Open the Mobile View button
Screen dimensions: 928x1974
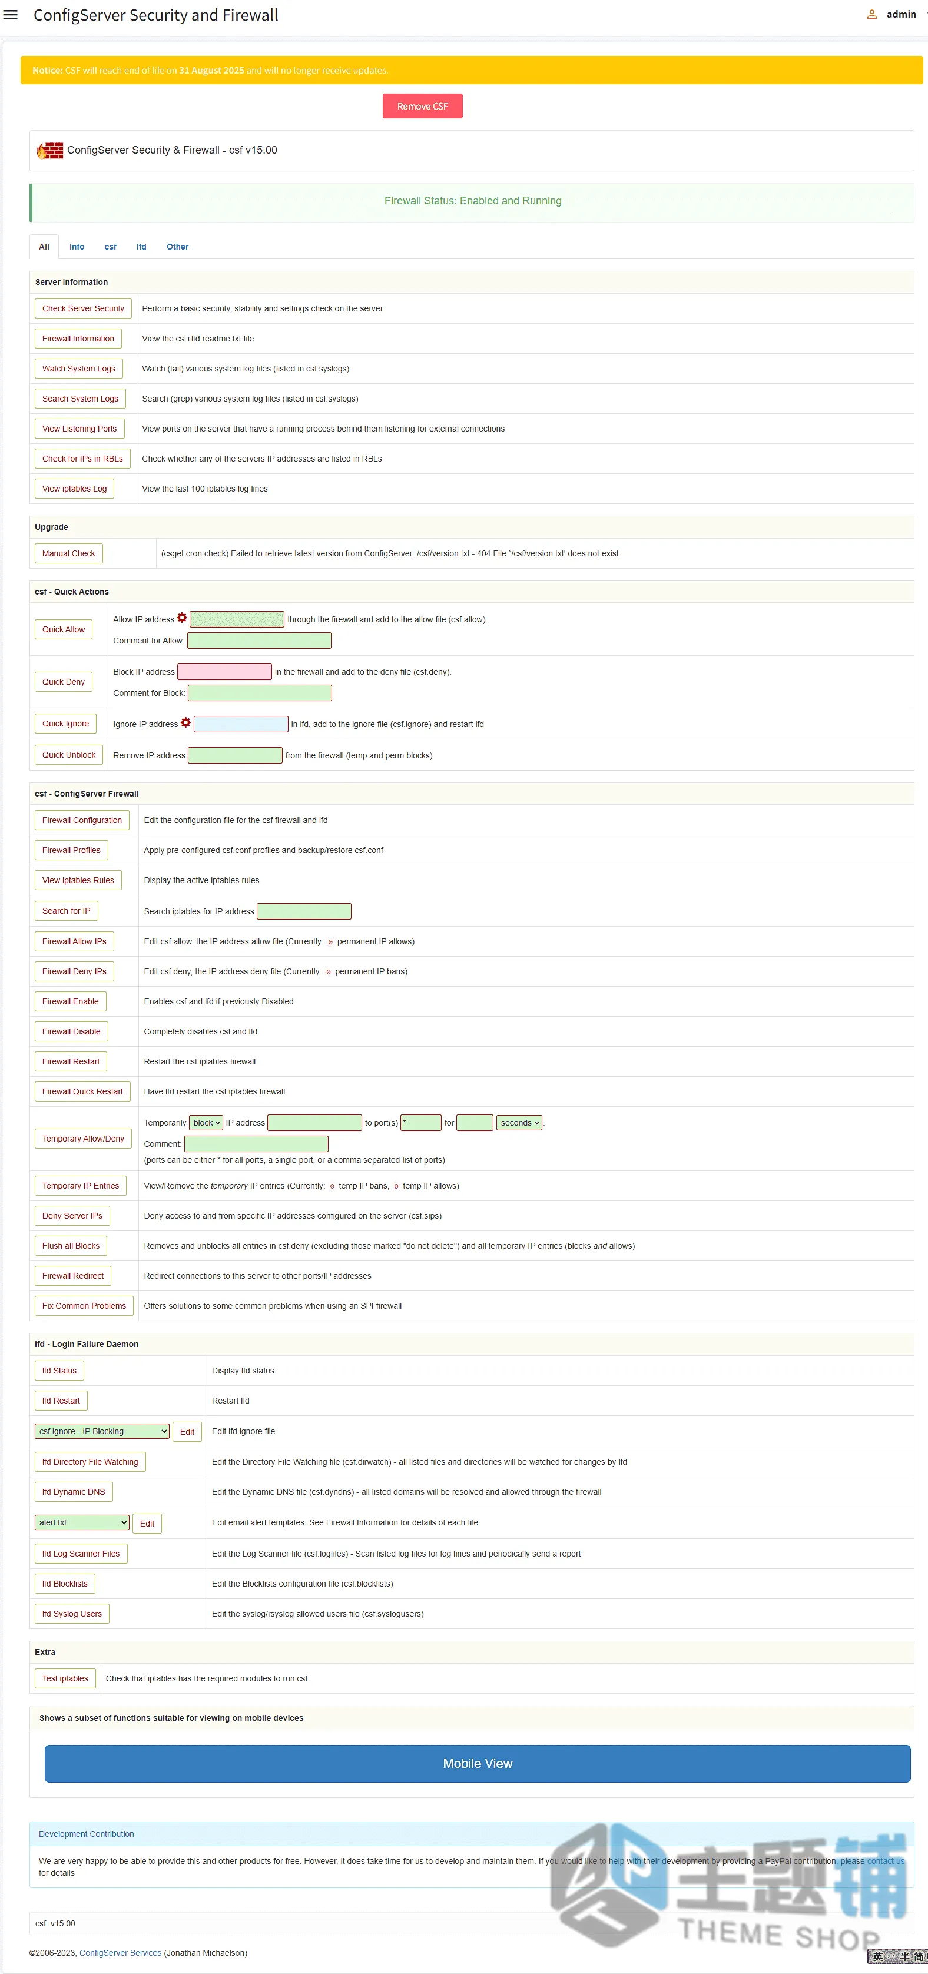click(x=478, y=1763)
